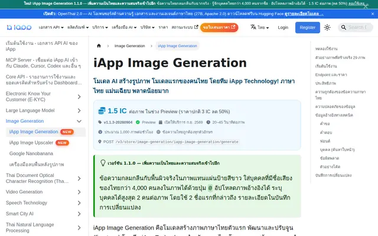The image size is (378, 236).
Task: Click the home breadcrumb icon
Action: [99, 46]
